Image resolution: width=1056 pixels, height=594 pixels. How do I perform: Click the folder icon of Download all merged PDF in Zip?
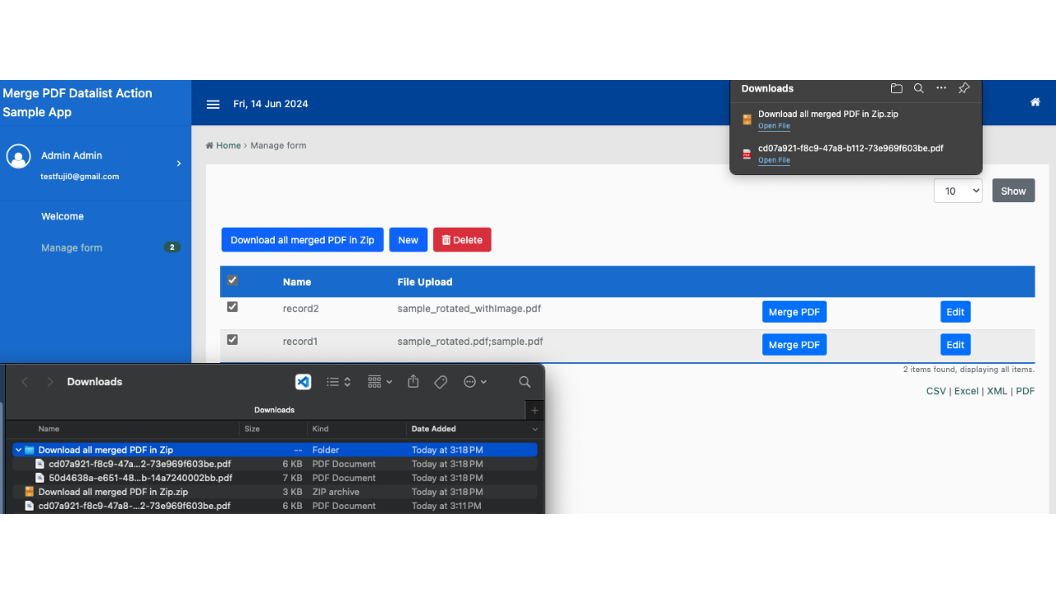click(x=30, y=450)
